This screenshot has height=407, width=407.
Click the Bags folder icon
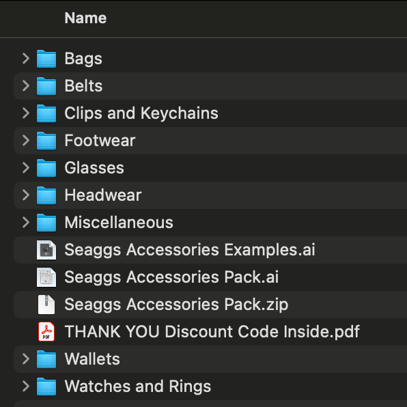coord(46,59)
